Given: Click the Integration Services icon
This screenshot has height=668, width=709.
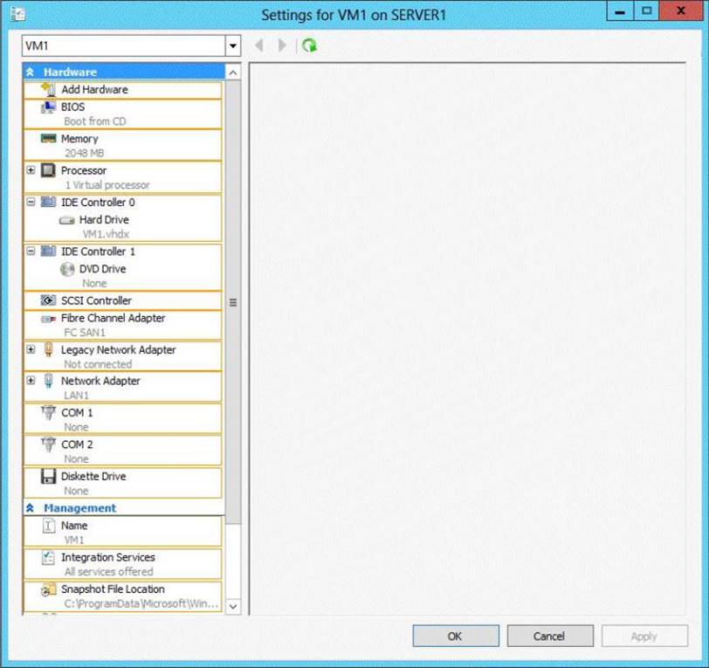Looking at the screenshot, I should tap(48, 558).
